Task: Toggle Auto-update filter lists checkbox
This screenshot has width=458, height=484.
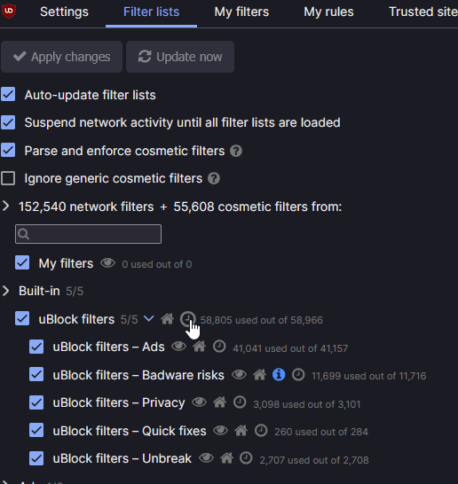Action: tap(8, 94)
